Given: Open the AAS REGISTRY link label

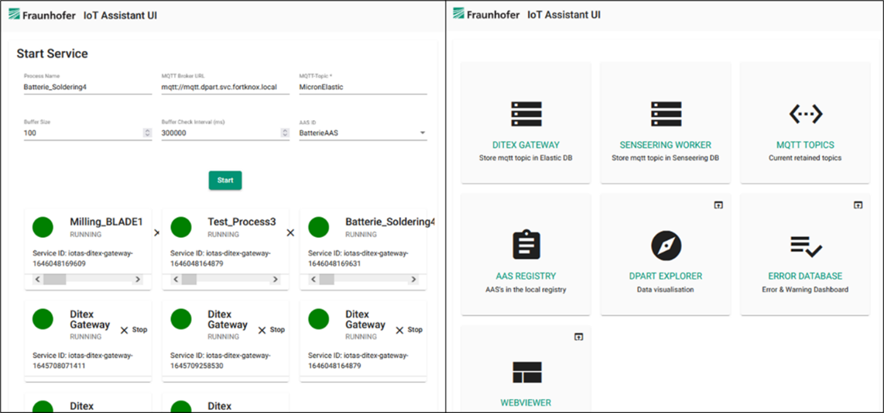Looking at the screenshot, I should (526, 277).
